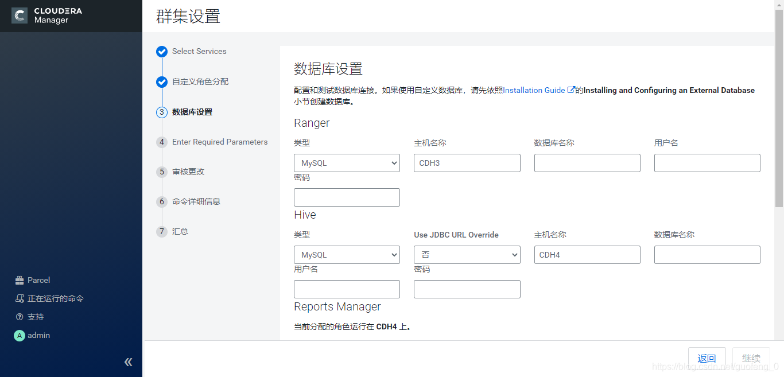This screenshot has height=377, width=784.
Task: Select 审核更改 step
Action: [188, 172]
